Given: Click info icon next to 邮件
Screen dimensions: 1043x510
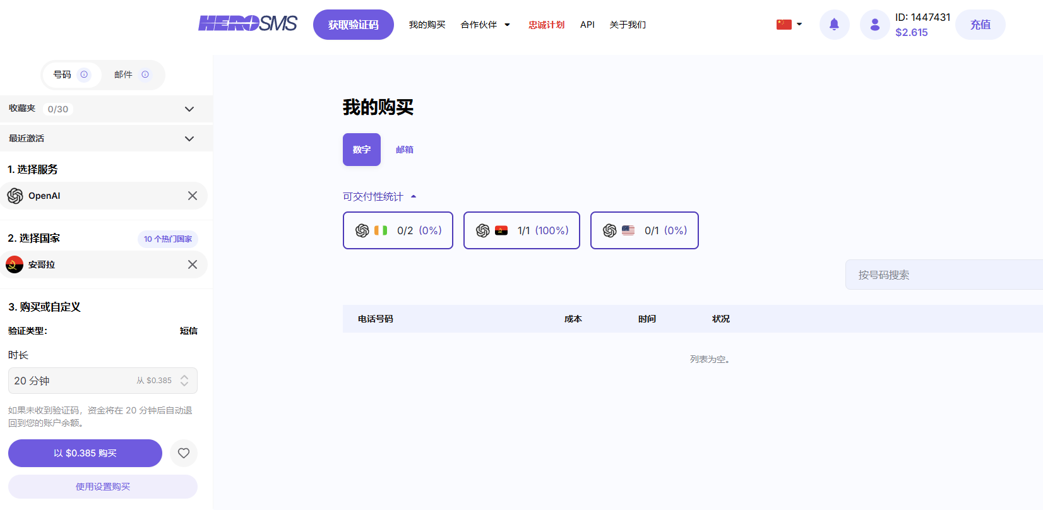Looking at the screenshot, I should pos(145,74).
